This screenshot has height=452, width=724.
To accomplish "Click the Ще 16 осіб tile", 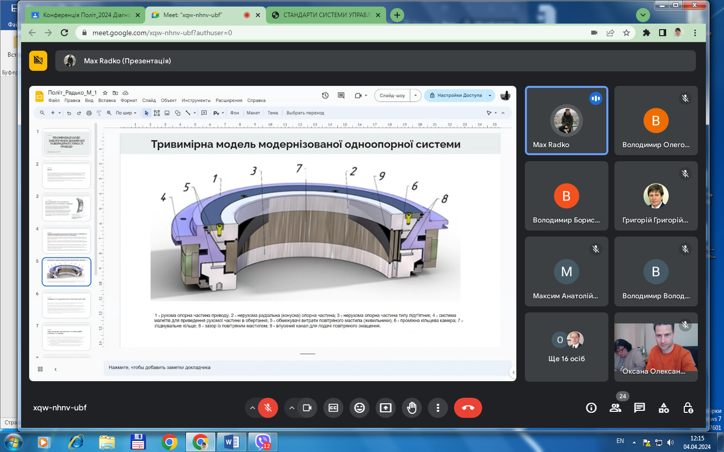I will point(566,347).
